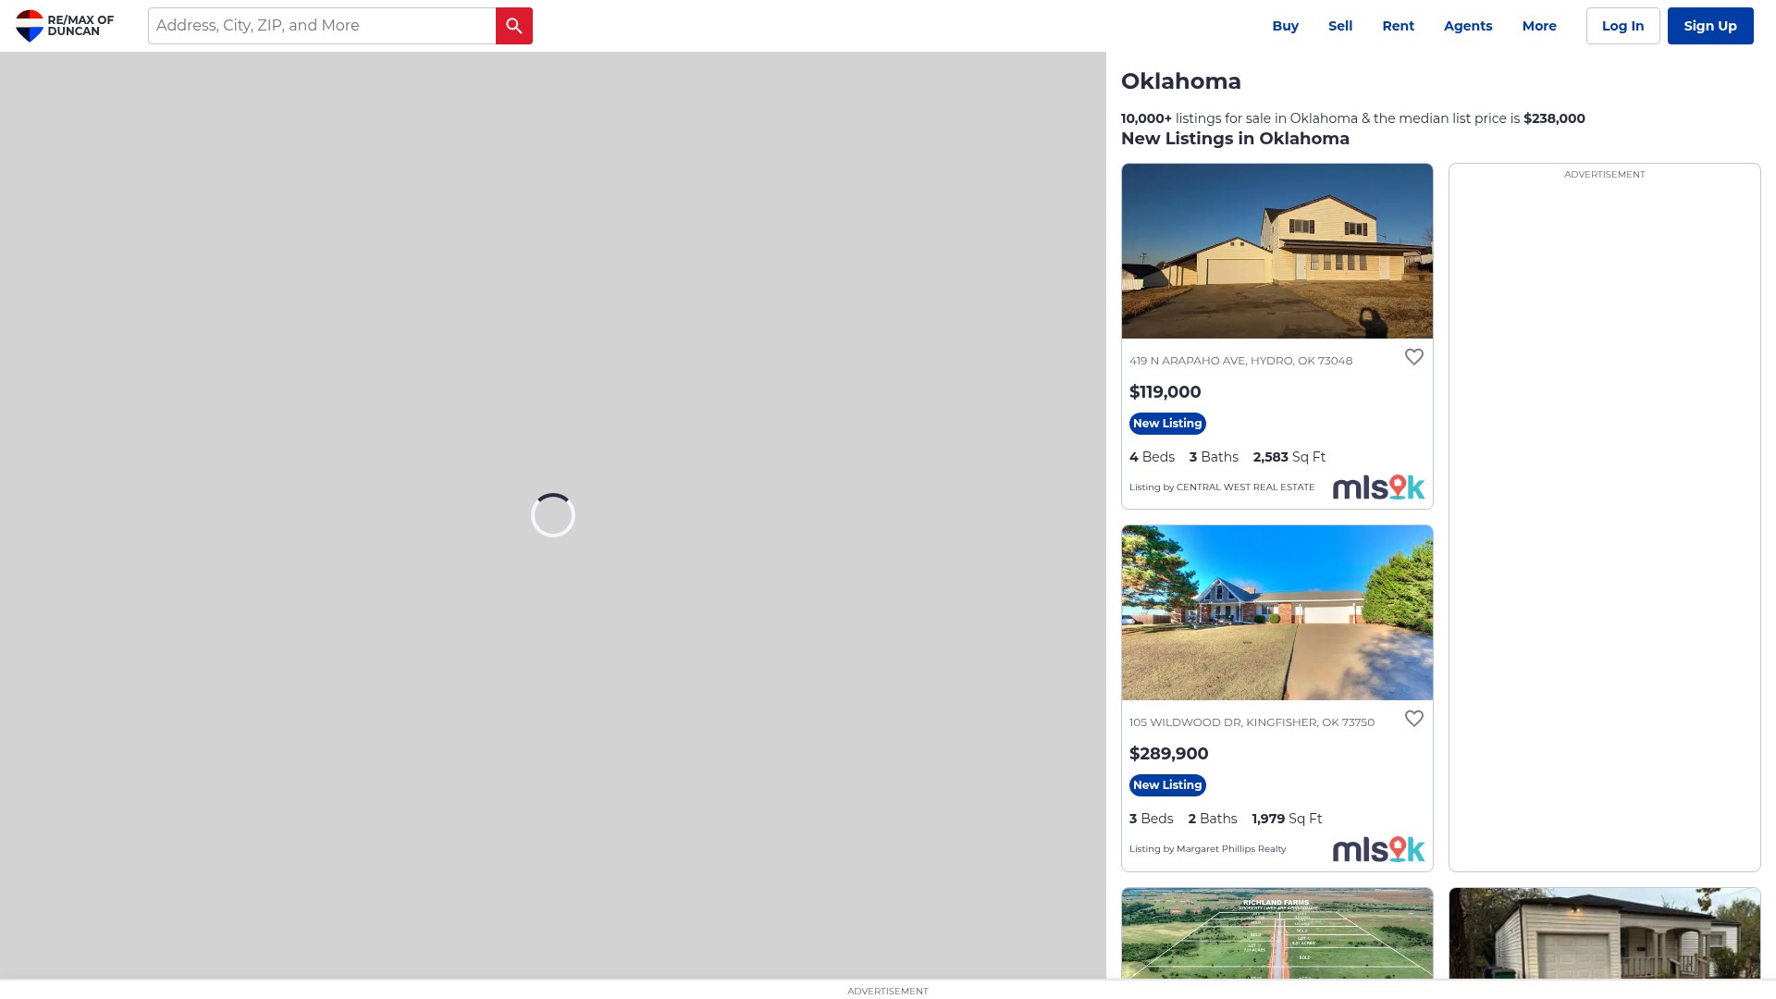1776x999 pixels.
Task: Click Listing by Margaret Phillips Realty text
Action: coord(1207,849)
